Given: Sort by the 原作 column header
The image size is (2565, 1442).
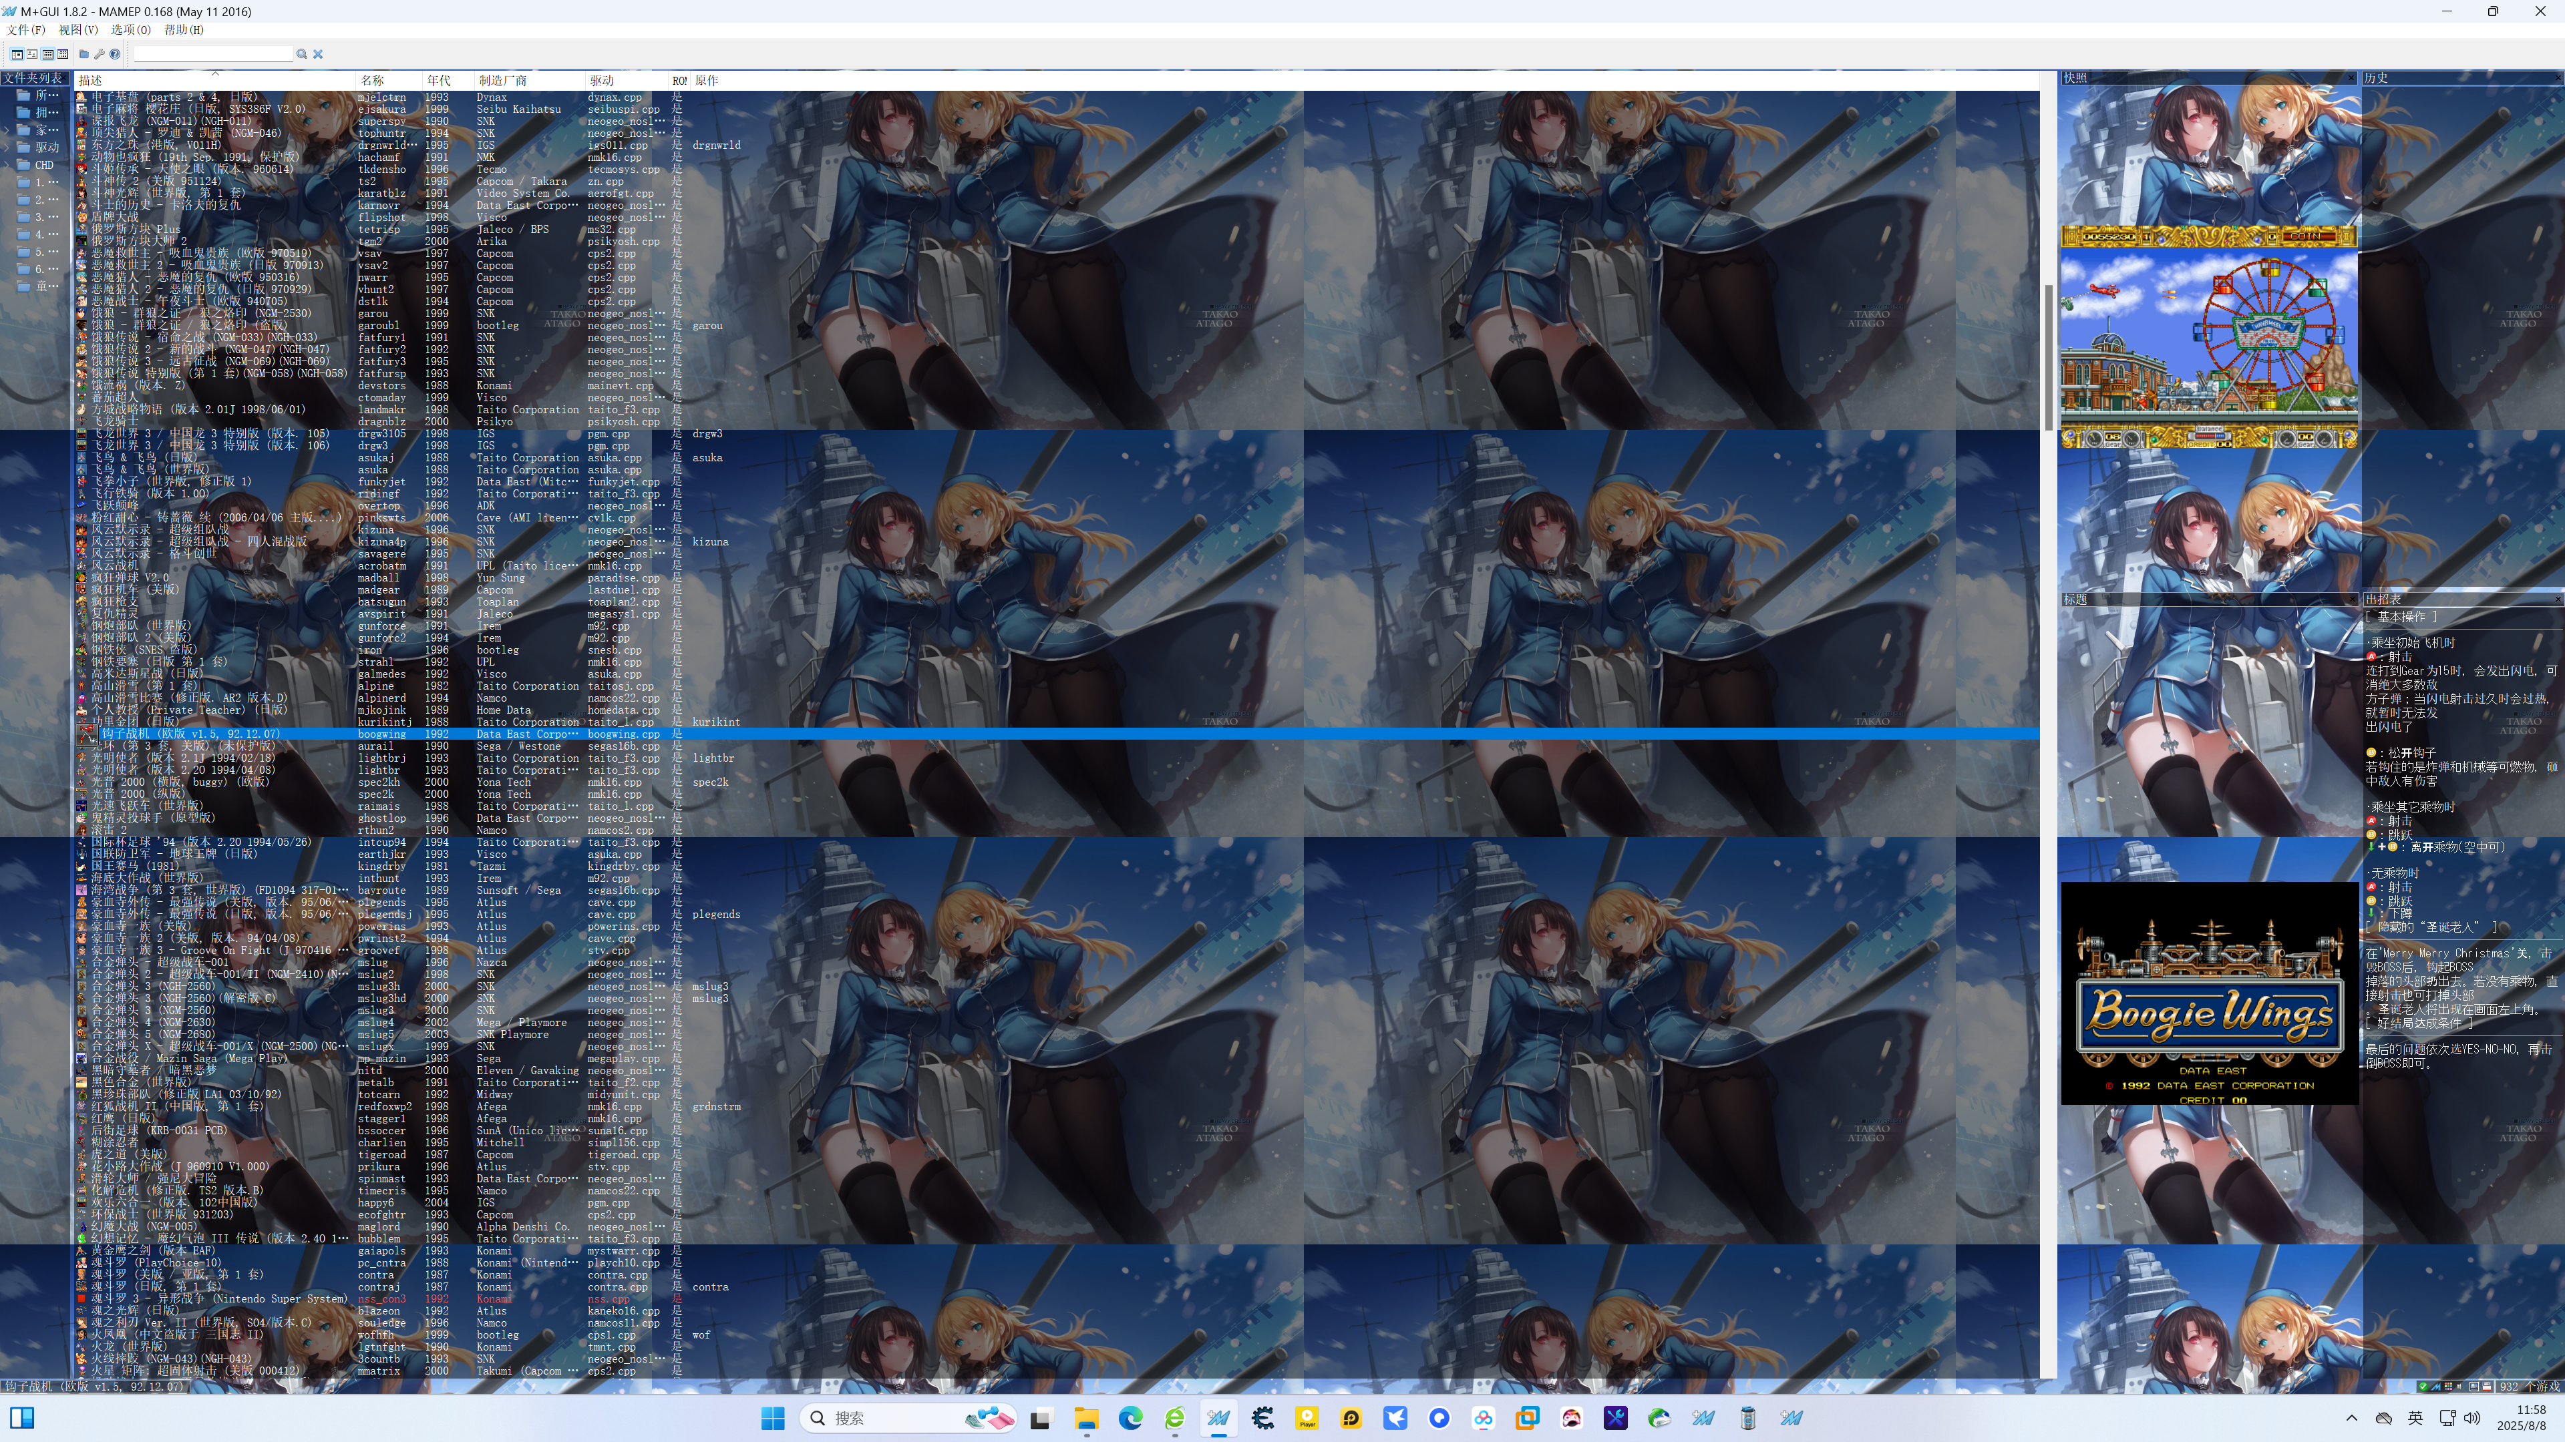Looking at the screenshot, I should [707, 81].
